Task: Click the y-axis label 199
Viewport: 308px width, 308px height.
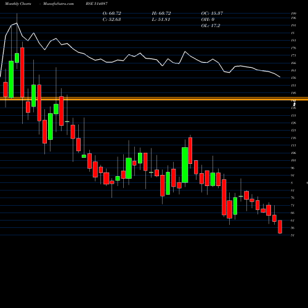Action: (294, 14)
